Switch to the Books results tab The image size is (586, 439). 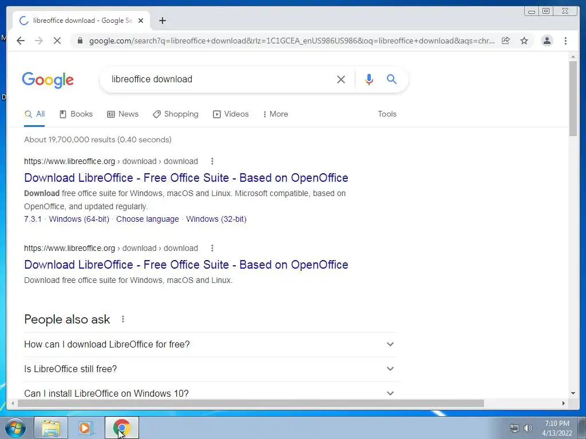point(76,114)
